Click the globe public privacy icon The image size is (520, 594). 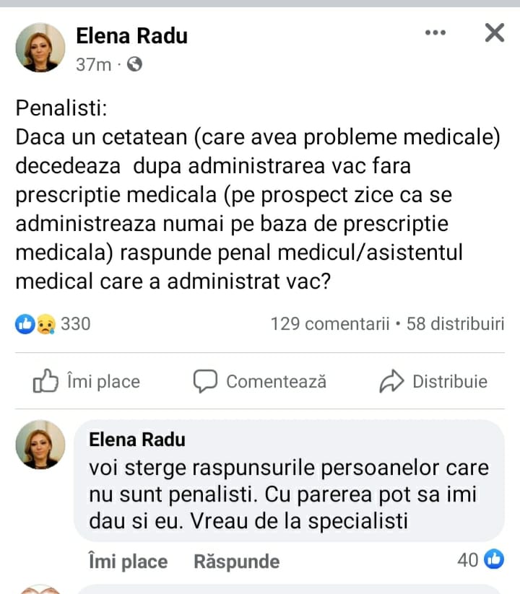coord(134,65)
